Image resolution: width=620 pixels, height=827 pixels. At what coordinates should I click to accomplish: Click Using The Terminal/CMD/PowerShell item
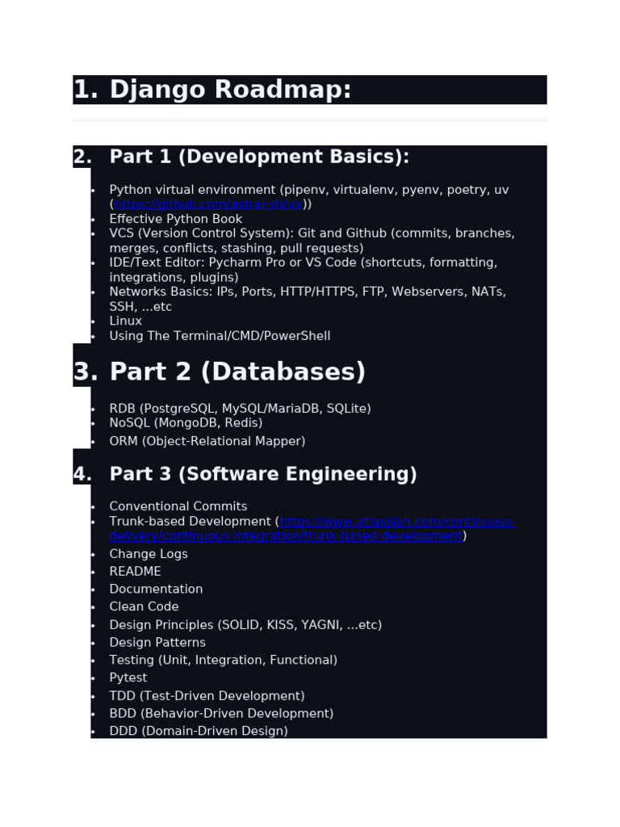tap(220, 336)
